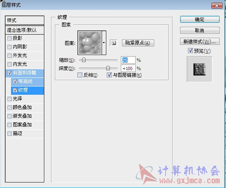226x188 pixels.
Task: Enable the 投影 drop shadow checkbox
Action: pos(10,38)
